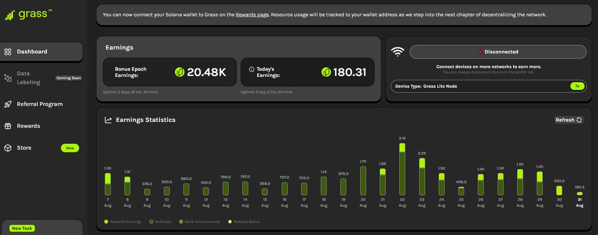
Task: Click the 28 Aug bar labeled 1.5K
Action: coord(520,182)
